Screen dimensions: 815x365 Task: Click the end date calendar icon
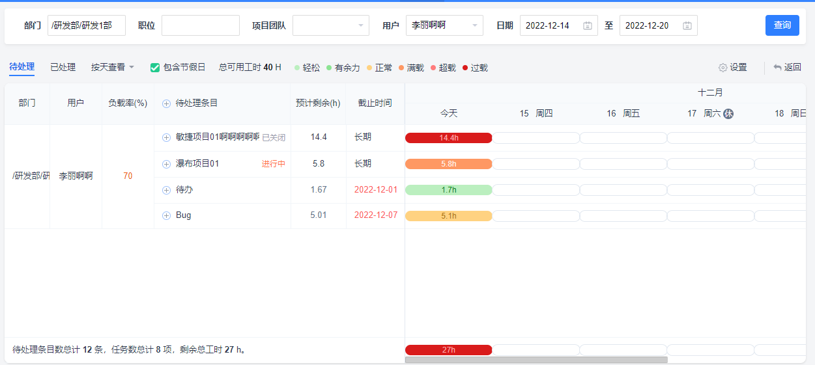687,25
